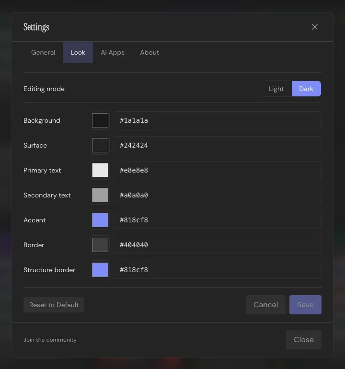
Task: Edit Background hex field #1a1a1a
Action: (218, 120)
